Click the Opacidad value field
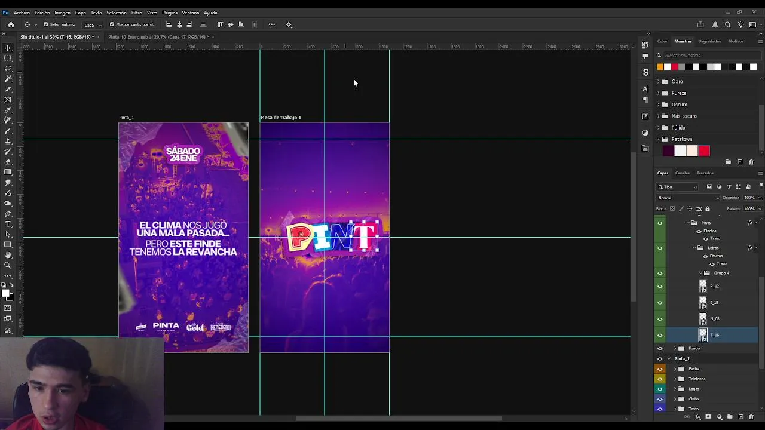This screenshot has height=430, width=765. 749,198
